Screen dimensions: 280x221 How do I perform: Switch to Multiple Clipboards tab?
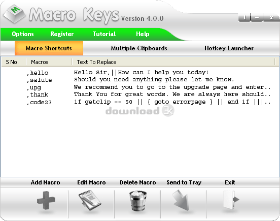click(139, 48)
